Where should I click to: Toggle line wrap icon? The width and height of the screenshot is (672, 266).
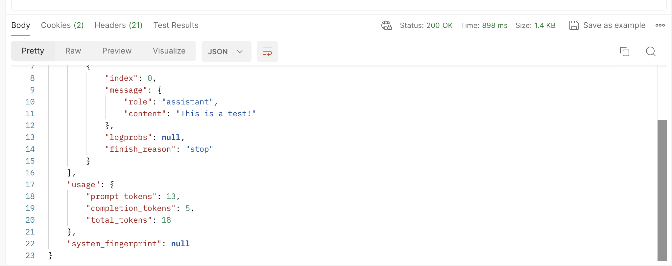pos(267,52)
